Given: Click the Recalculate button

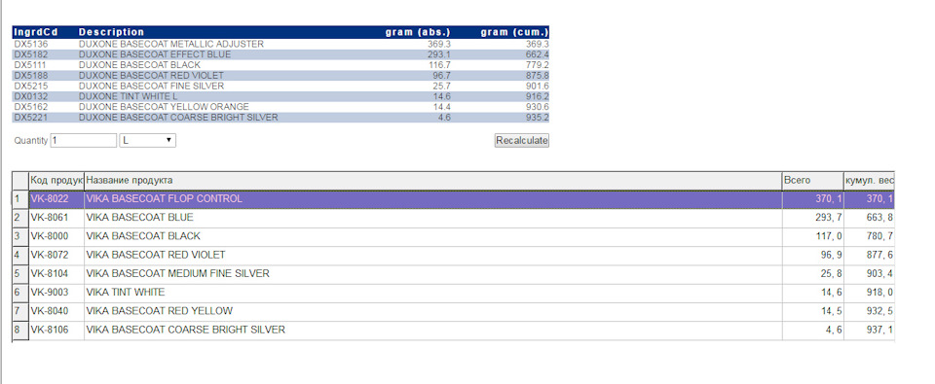Looking at the screenshot, I should [x=522, y=141].
